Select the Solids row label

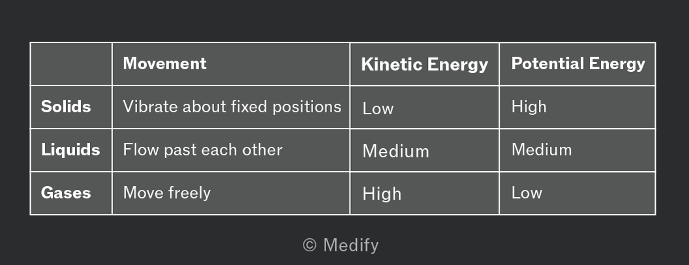point(70,107)
